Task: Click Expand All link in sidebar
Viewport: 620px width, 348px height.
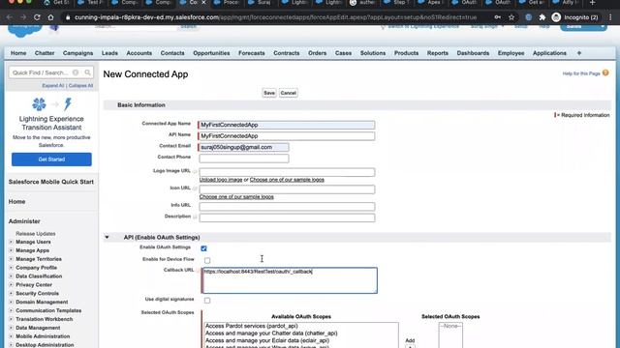Action: [x=53, y=86]
